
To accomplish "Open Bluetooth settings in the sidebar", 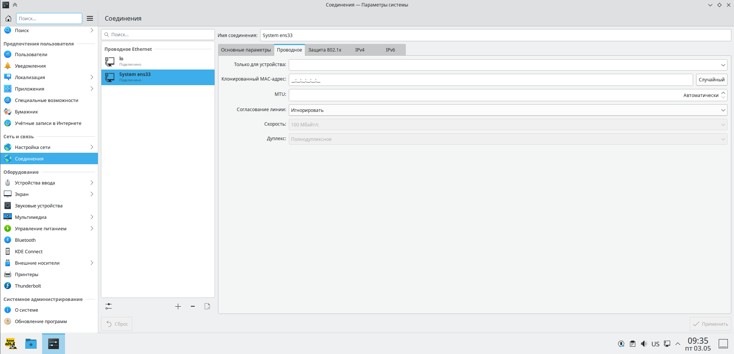I will [25, 240].
